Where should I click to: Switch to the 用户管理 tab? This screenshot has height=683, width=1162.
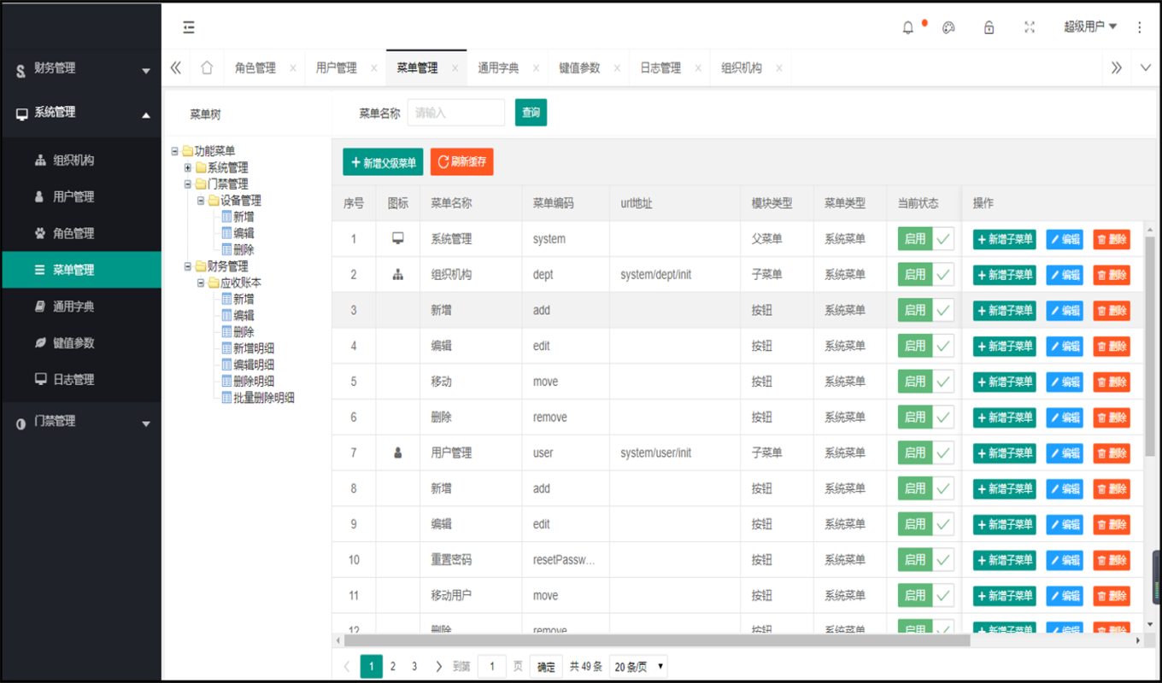point(337,67)
